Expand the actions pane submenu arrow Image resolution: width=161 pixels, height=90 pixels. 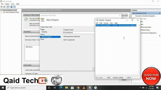(160, 36)
